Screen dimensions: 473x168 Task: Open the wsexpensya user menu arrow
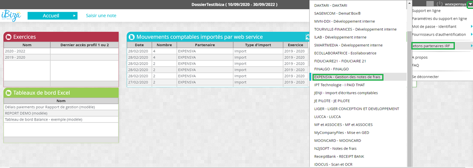coord(470,4)
